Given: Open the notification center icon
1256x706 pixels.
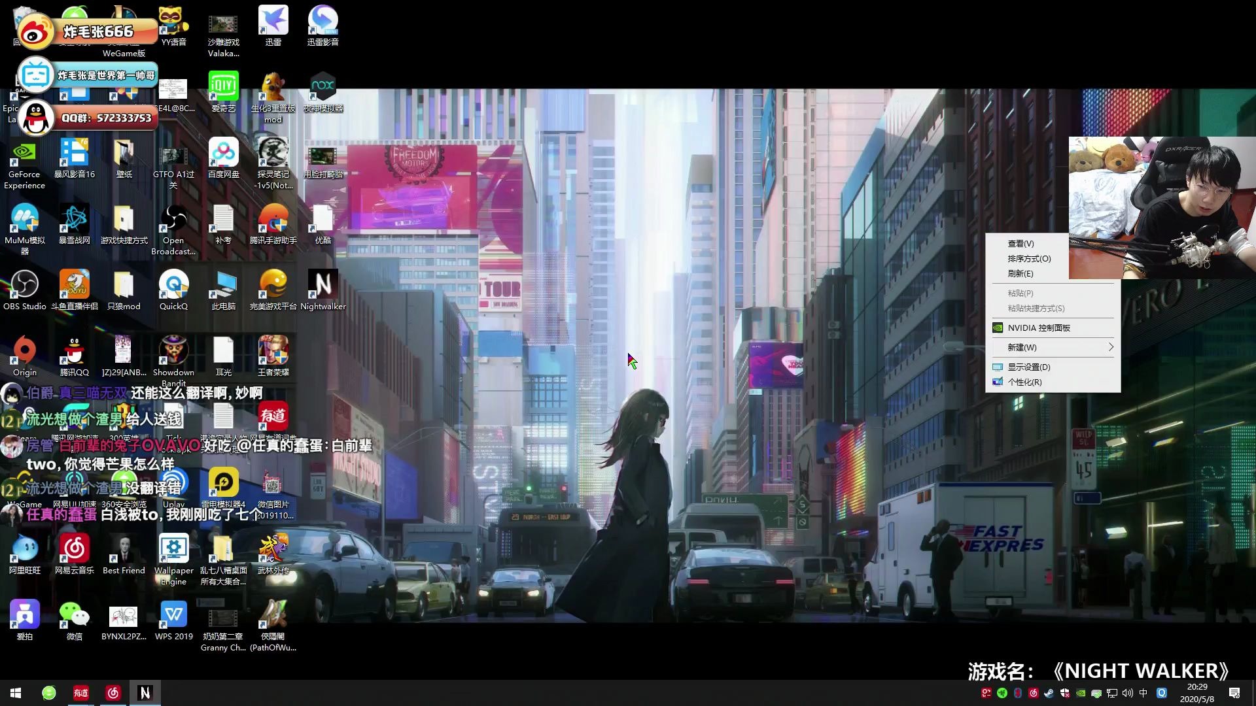Looking at the screenshot, I should click(1234, 693).
